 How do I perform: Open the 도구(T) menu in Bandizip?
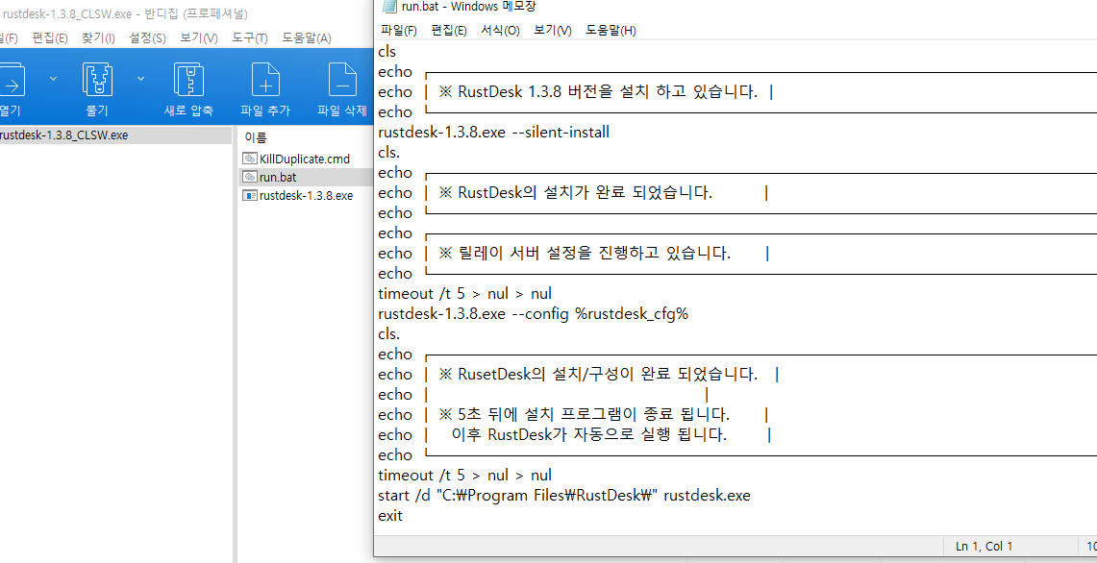click(x=250, y=37)
